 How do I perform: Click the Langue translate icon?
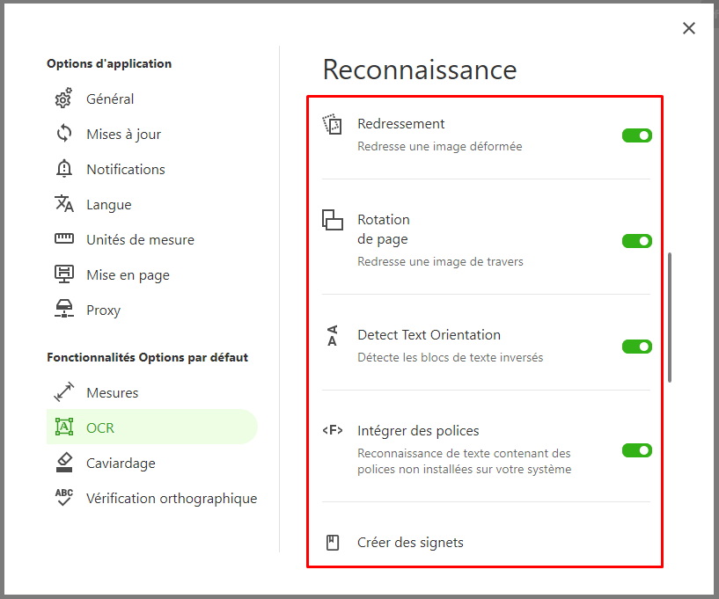click(x=63, y=204)
